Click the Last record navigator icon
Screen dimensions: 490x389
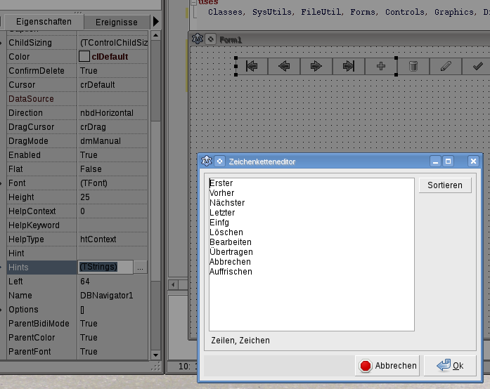349,66
